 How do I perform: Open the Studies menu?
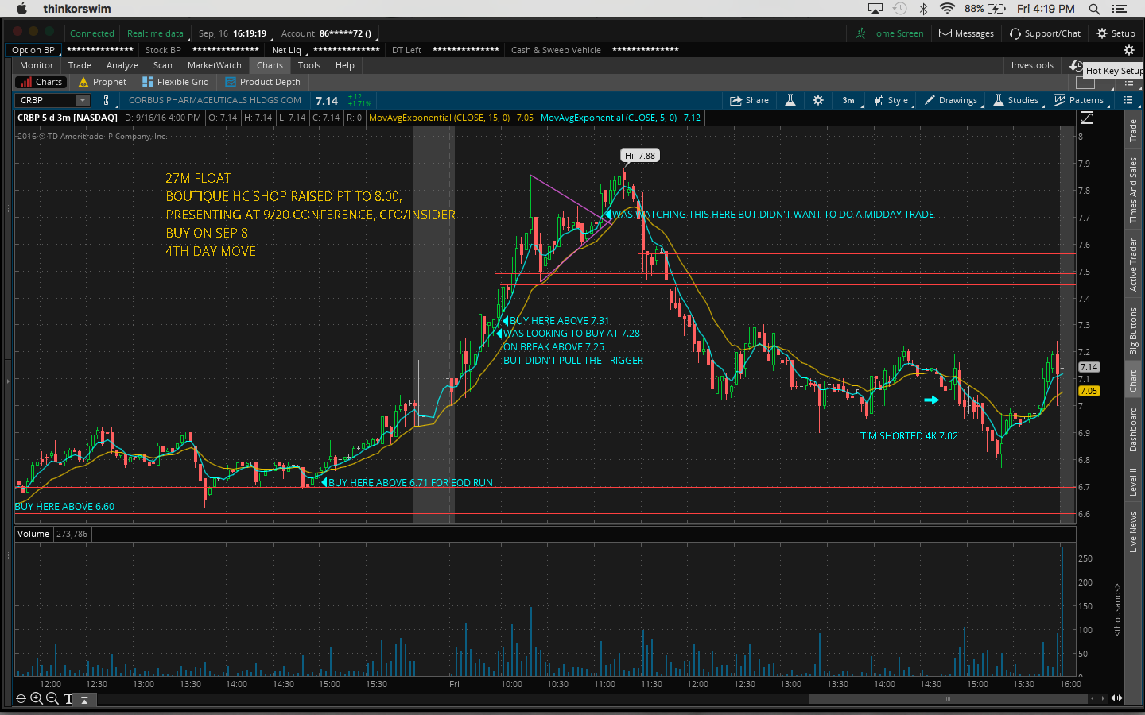coord(1016,100)
